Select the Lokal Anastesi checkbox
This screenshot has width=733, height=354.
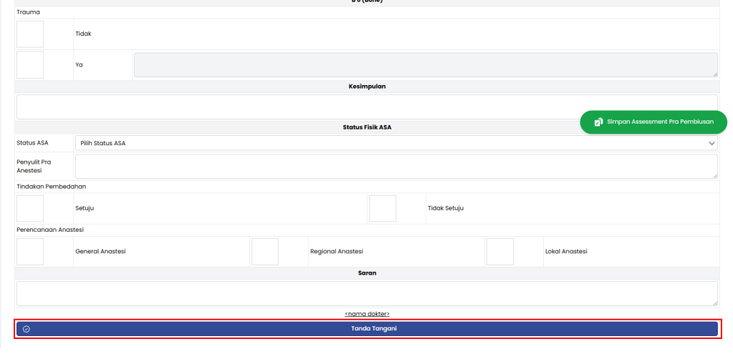click(x=500, y=252)
